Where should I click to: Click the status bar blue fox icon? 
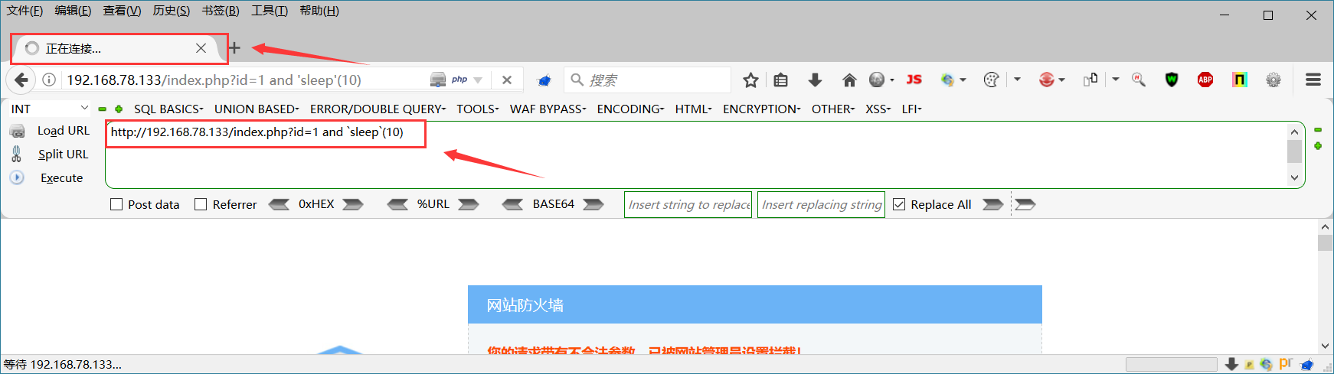tap(1307, 364)
